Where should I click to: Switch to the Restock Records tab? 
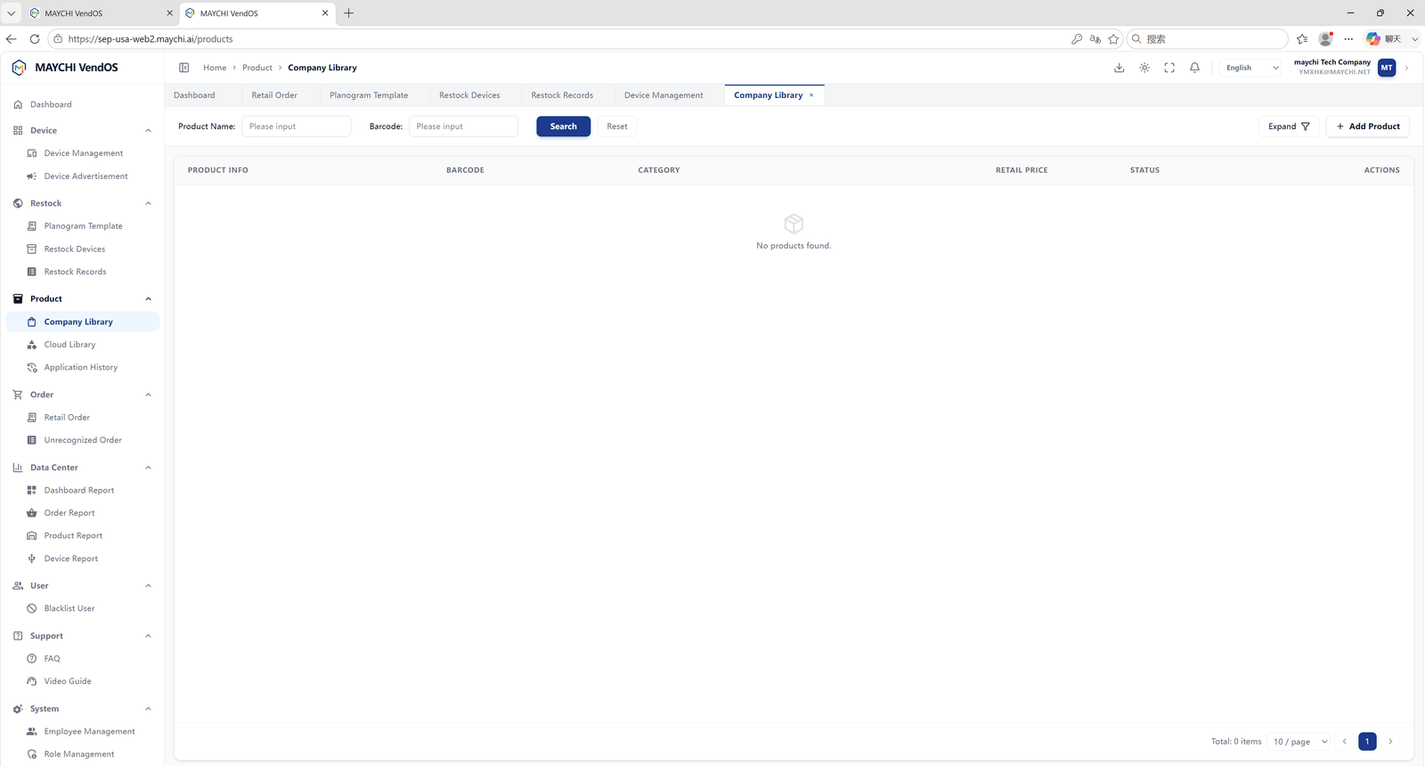(562, 95)
